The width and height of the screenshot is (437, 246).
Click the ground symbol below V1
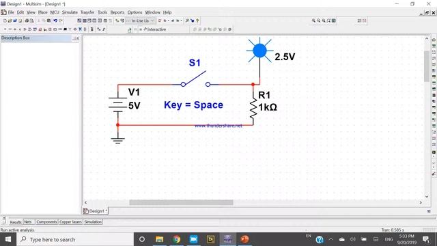pos(117,140)
